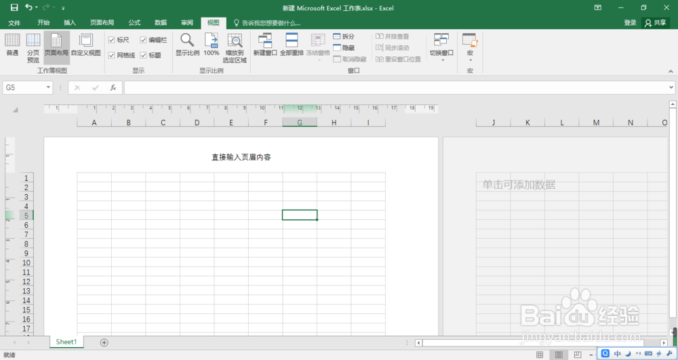Viewport: 678px width, 360px height.
Task: Click the Insert Function fx button
Action: click(x=113, y=87)
